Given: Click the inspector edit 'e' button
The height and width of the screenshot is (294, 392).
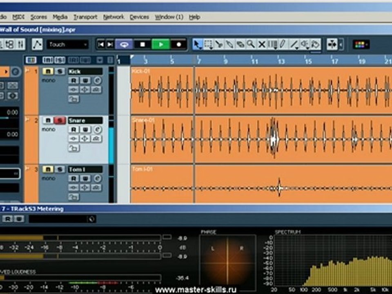Looking at the screenshot, I should pos(15,72).
